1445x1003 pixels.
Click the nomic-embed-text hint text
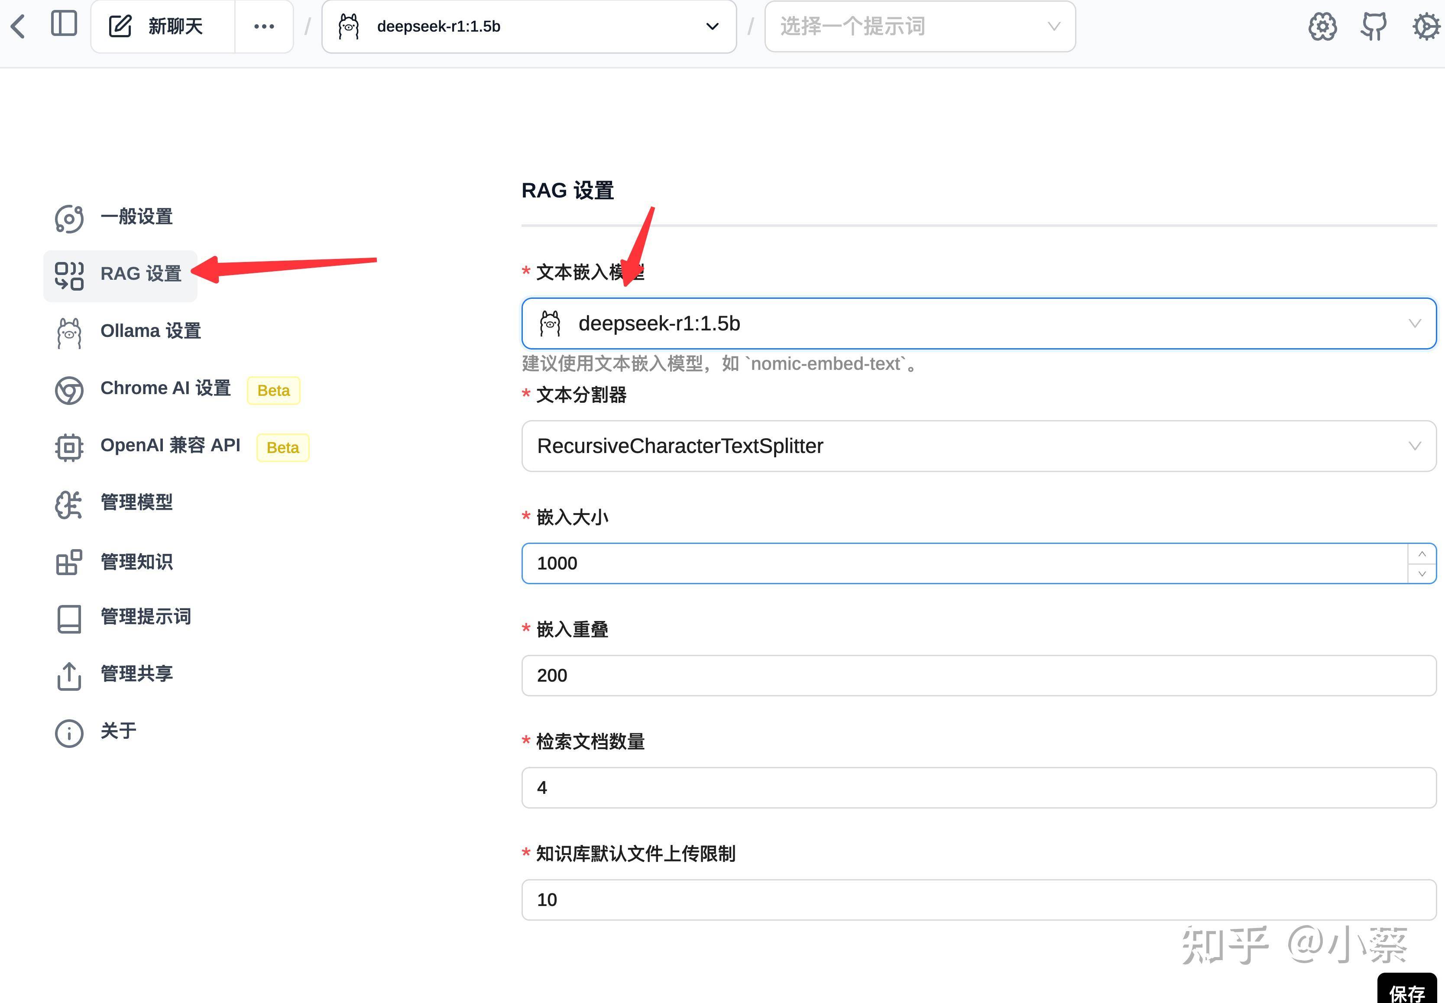coord(720,364)
